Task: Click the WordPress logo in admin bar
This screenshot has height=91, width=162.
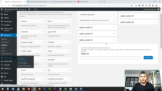Action: point(2,9)
